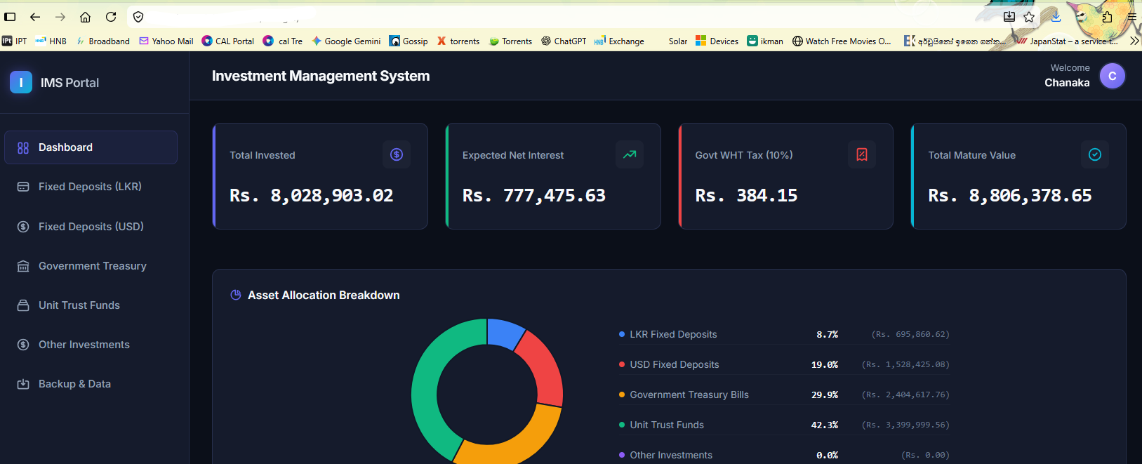Open the Dashboard sidebar item

pos(91,147)
